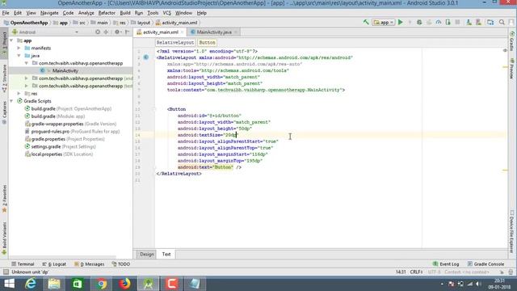Screen dimensions: 517x291
Task: Select proguard-rules.pro file
Action: (x=72, y=131)
